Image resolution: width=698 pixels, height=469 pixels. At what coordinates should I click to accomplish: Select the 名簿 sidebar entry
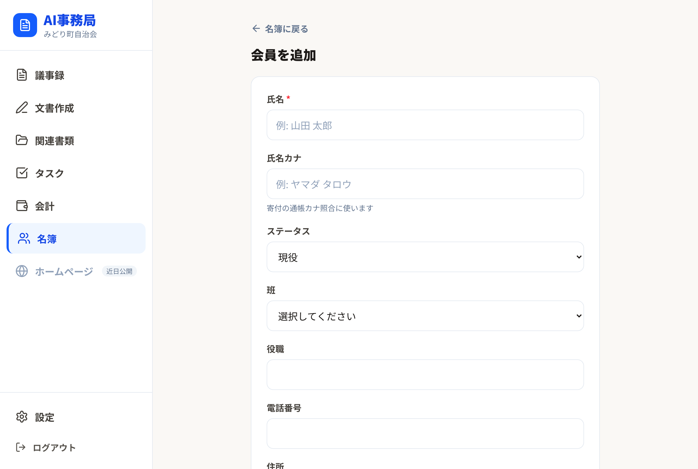coord(76,238)
